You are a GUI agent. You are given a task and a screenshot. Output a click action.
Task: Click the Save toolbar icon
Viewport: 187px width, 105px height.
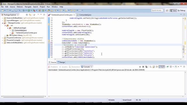coord(13,10)
